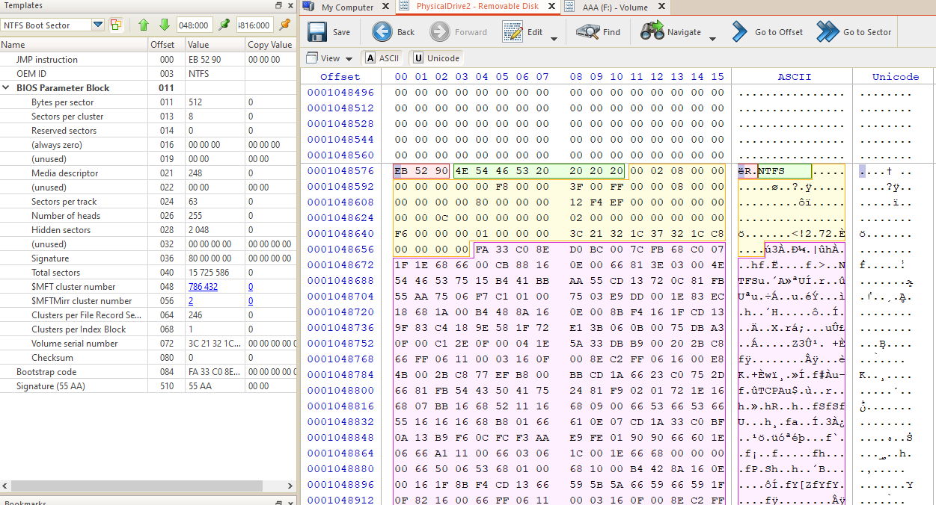Toggle the Unicode column display
Screen dimensions: 936x505
click(x=435, y=58)
